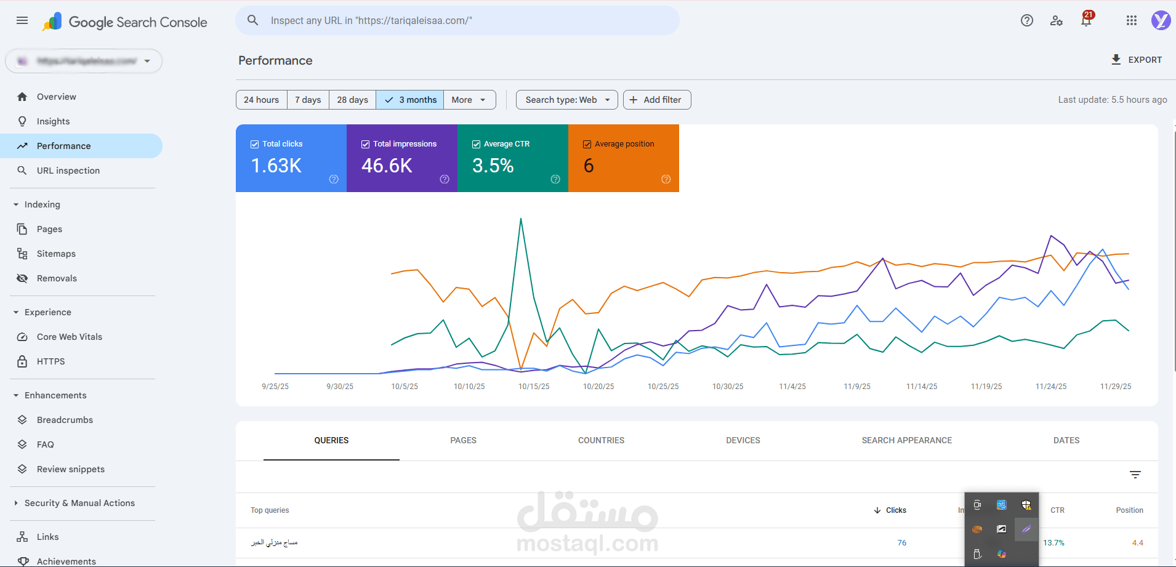Viewport: 1176px width, 567px height.
Task: Collapse the Indexing sidebar section
Action: (16, 204)
